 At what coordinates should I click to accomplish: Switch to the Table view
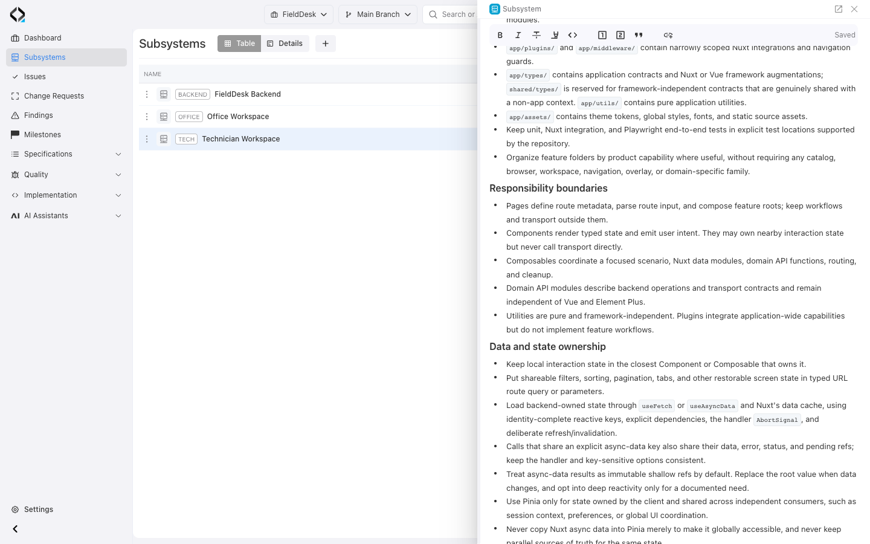pos(239,44)
